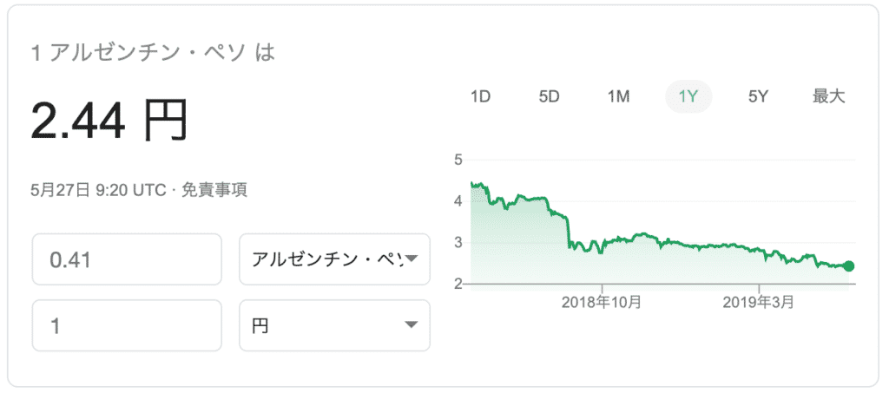Open the 免責事項 disclaimer link
The image size is (889, 393).
(x=214, y=190)
